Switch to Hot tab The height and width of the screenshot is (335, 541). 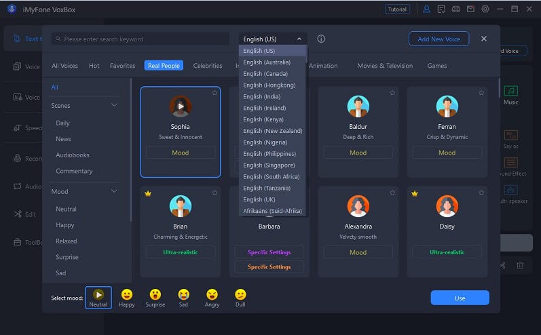[94, 66]
